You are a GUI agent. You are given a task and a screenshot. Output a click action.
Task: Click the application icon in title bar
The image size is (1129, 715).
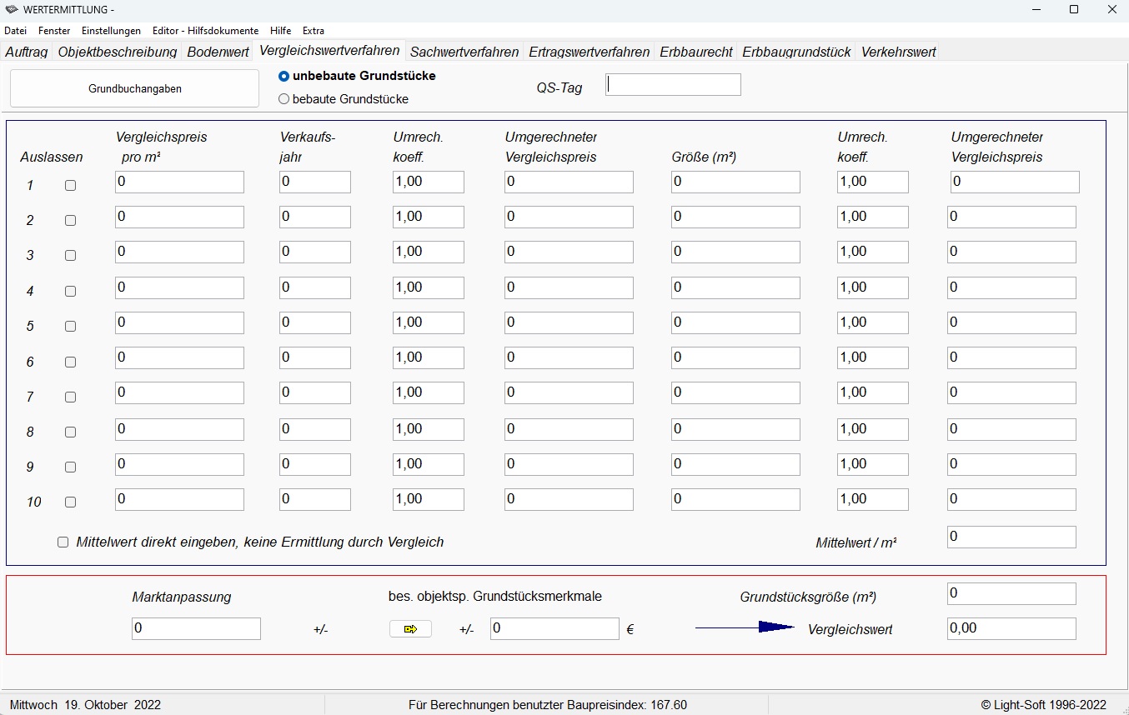click(12, 9)
